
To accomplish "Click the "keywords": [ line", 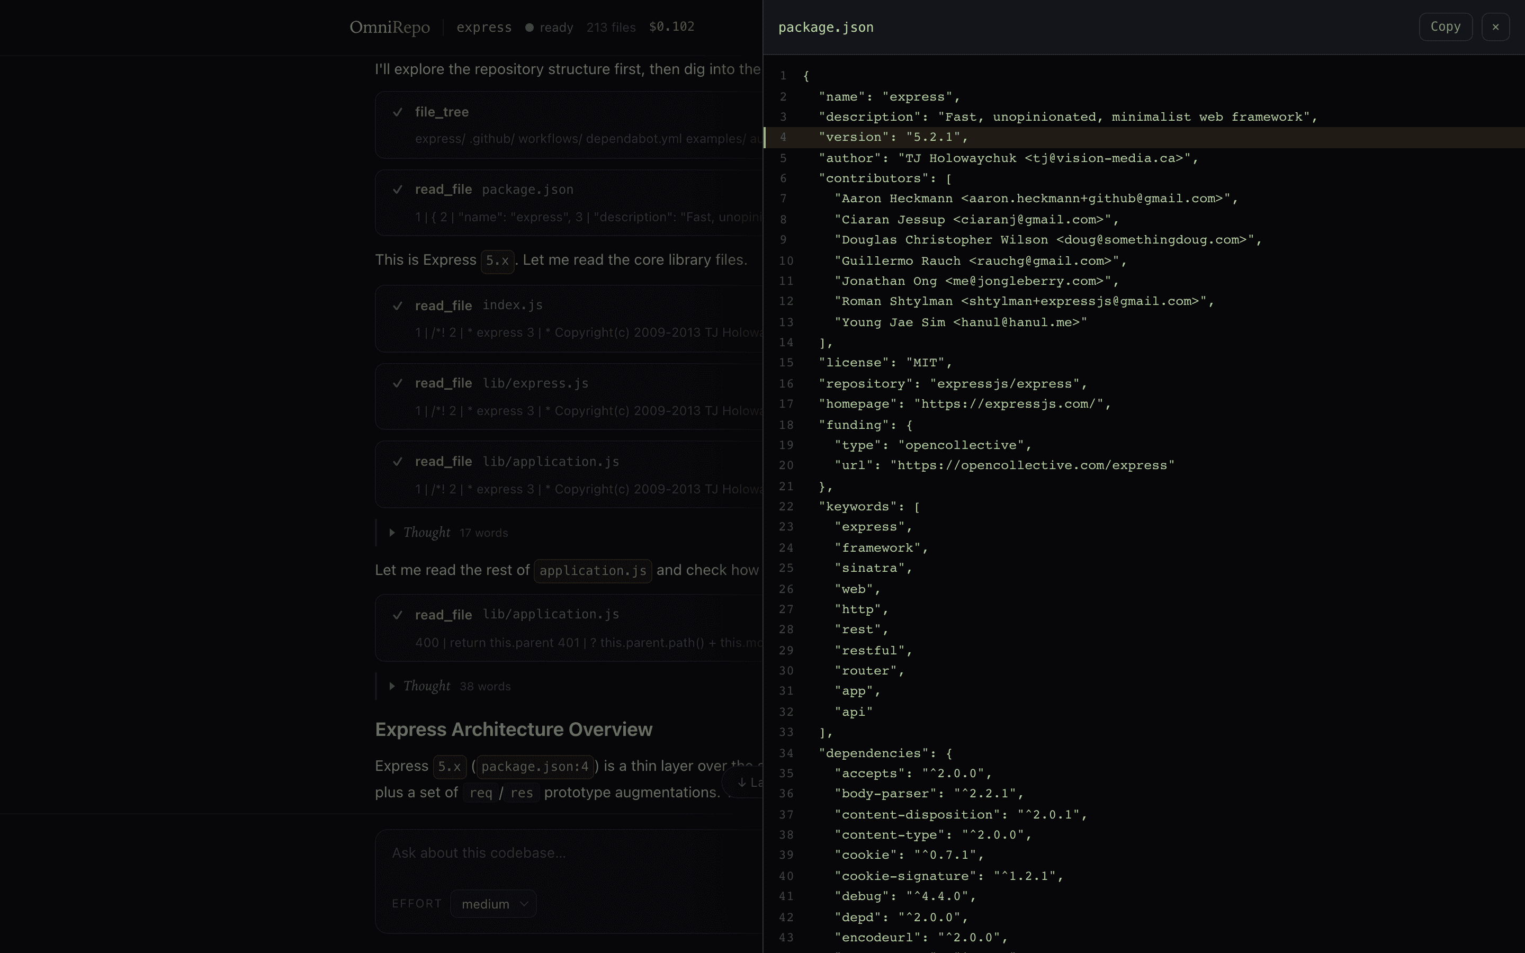I will 1144,507.
